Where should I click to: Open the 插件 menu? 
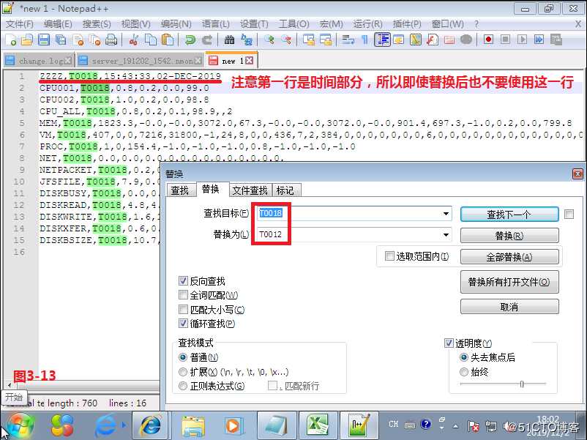406,24
